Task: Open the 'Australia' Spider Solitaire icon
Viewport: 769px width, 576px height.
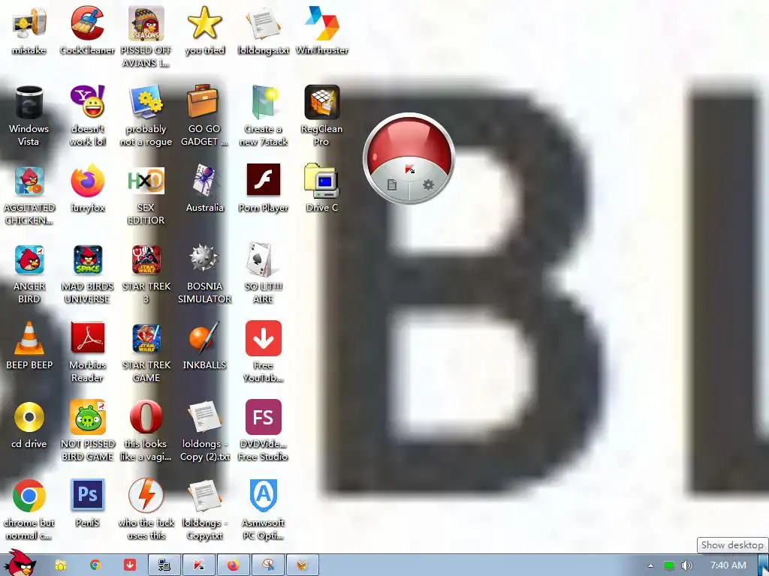Action: [204, 181]
